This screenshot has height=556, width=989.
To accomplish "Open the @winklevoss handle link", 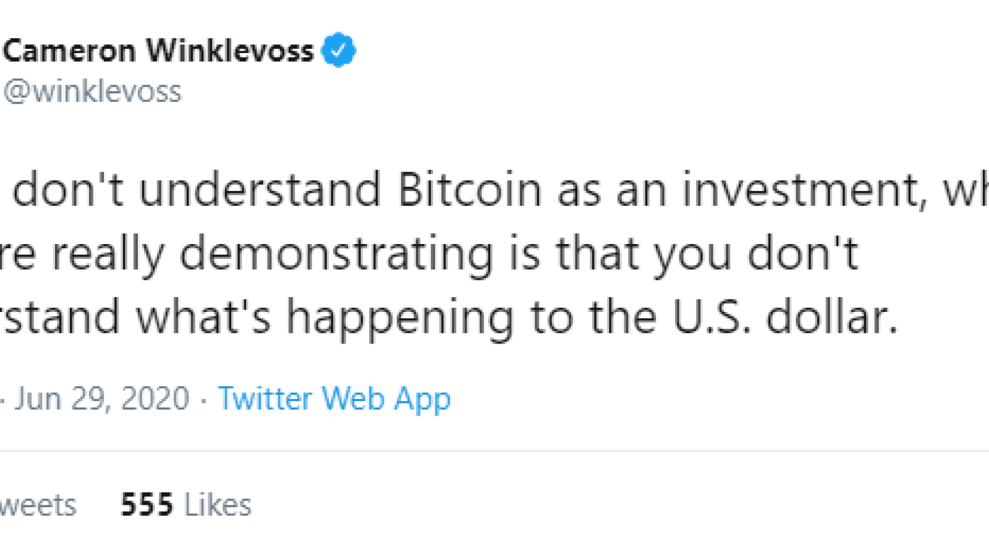I will tap(92, 91).
